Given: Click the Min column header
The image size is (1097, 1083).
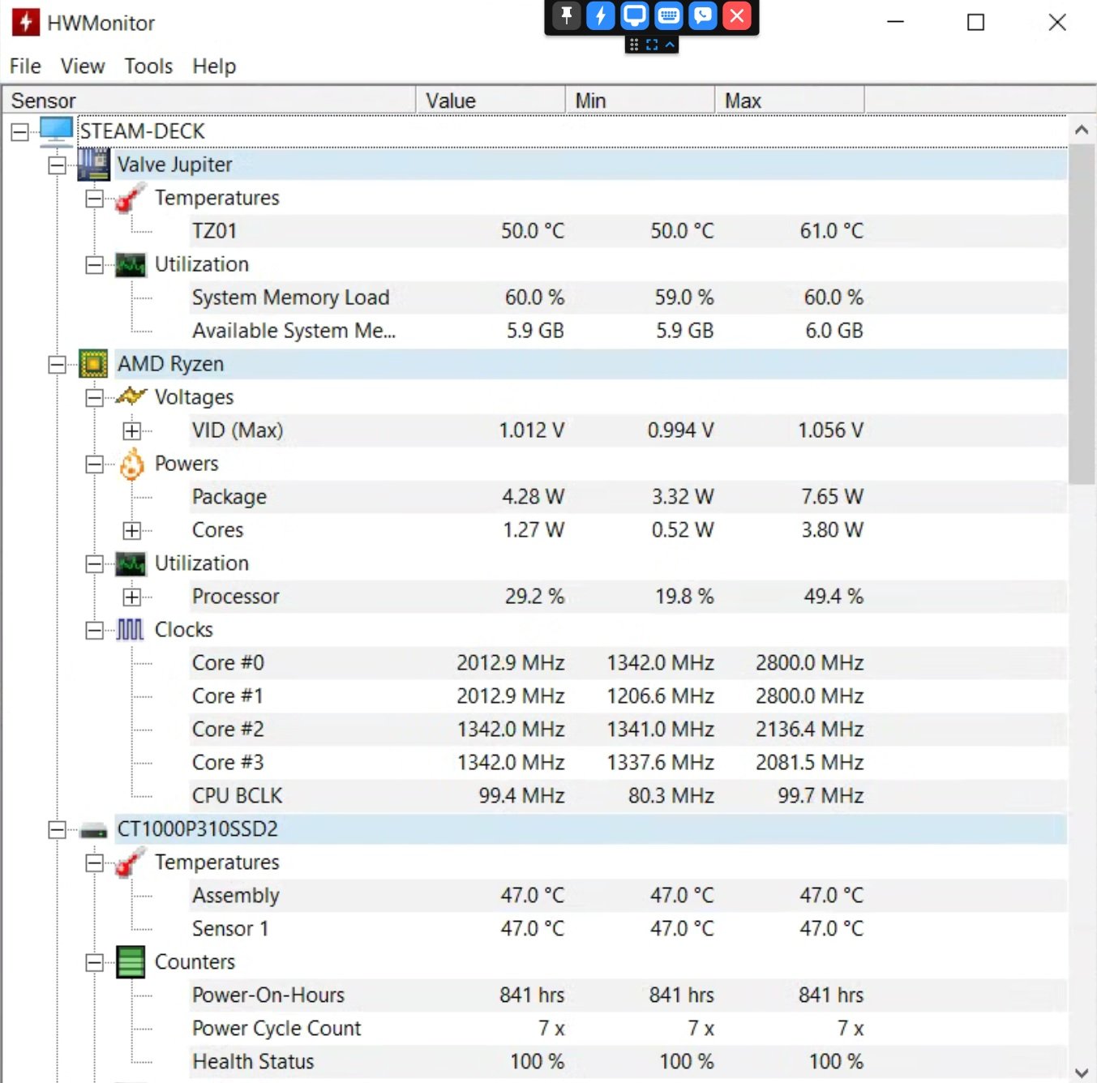Looking at the screenshot, I should [641, 101].
